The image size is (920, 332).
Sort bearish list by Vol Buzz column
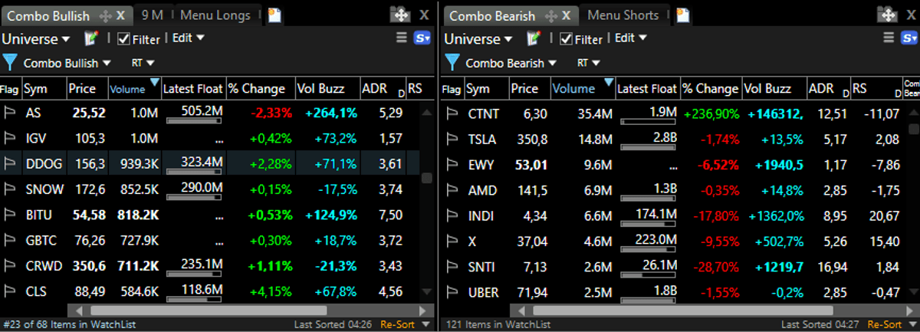point(774,89)
